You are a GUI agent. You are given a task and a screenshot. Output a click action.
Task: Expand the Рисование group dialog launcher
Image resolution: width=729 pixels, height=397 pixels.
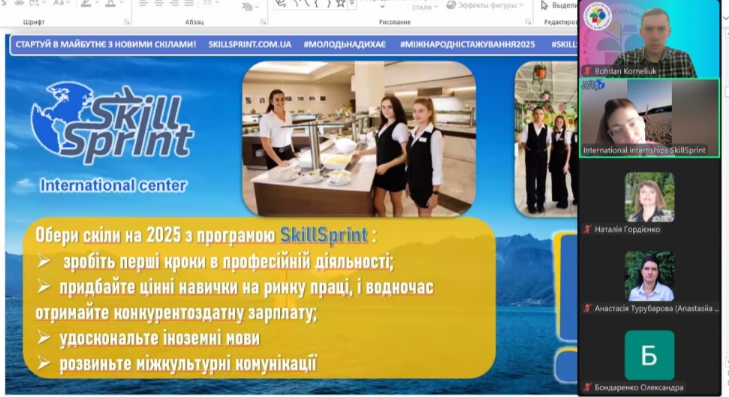point(527,23)
